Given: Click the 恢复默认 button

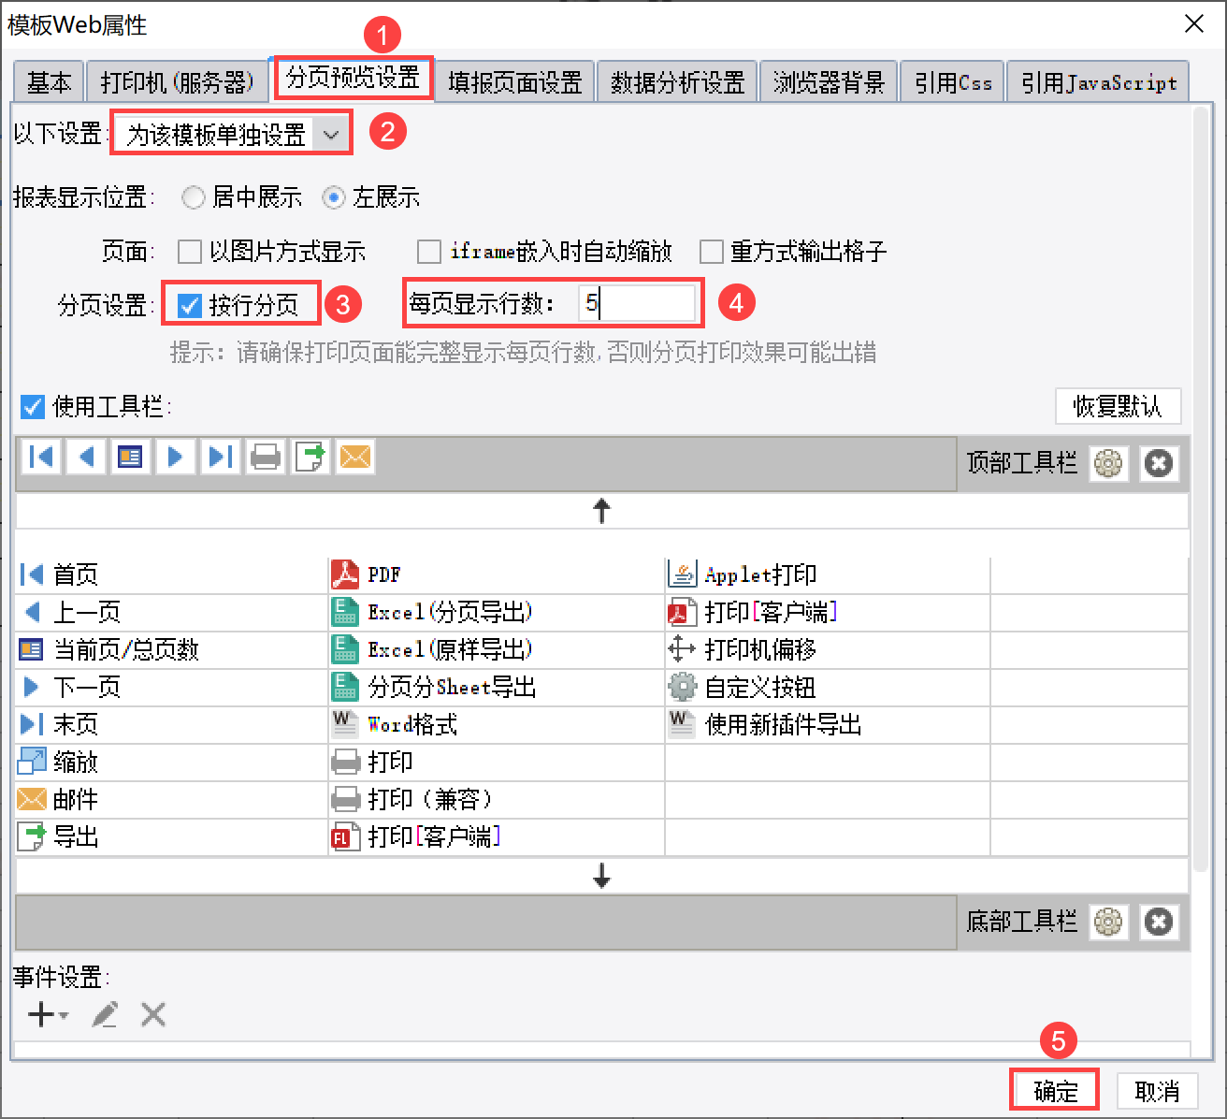Looking at the screenshot, I should [1118, 406].
